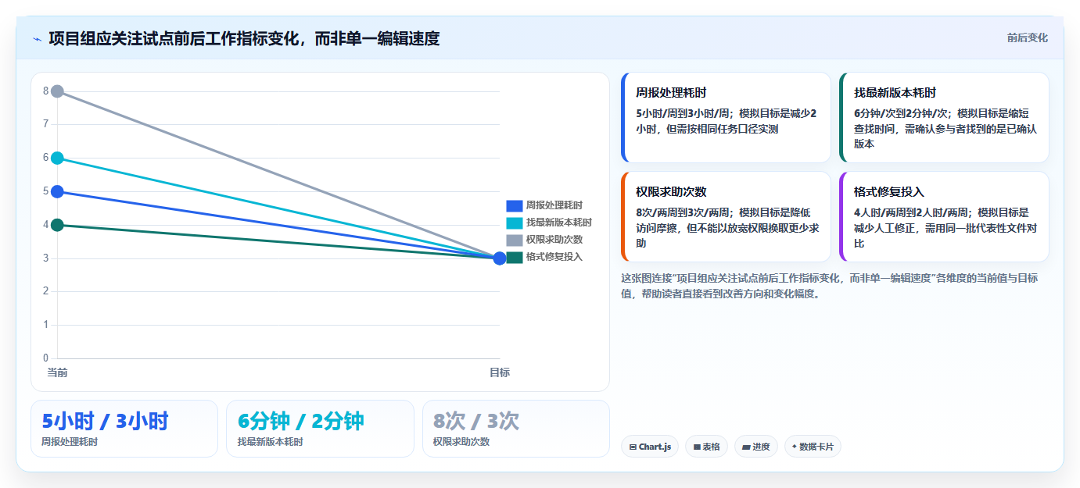Click the y-axis tick label 2
This screenshot has height=488, width=1080.
(45, 291)
